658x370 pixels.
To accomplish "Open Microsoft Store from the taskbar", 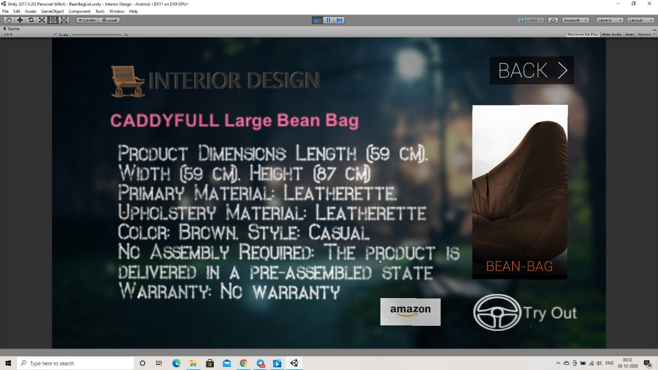I will (x=210, y=363).
